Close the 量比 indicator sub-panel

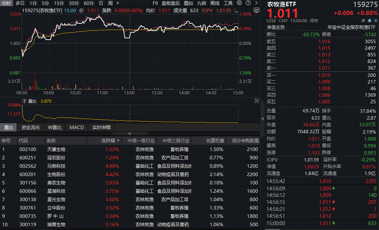point(257,101)
